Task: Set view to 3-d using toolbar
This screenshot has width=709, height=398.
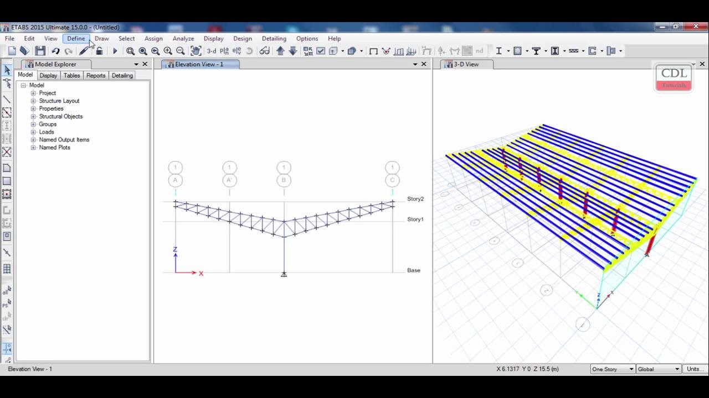Action: pos(212,51)
